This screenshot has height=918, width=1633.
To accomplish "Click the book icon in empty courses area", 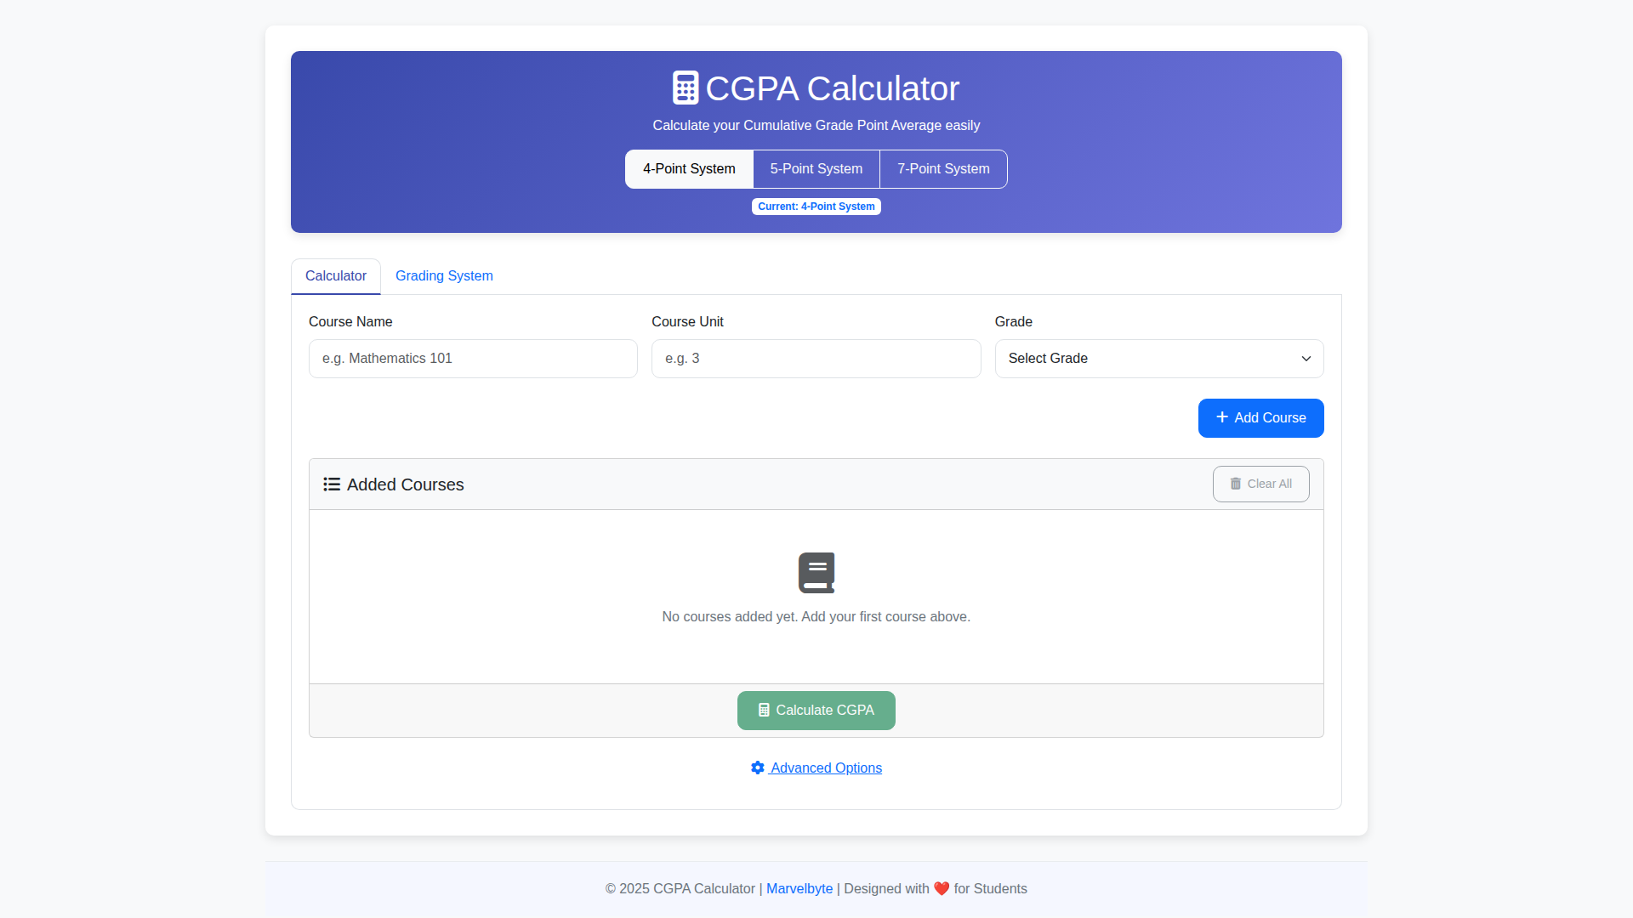I will pyautogui.click(x=816, y=573).
